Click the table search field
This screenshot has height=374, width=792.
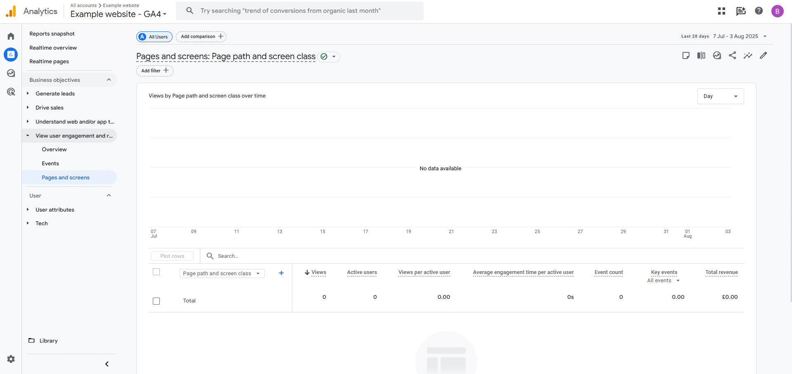click(x=228, y=256)
